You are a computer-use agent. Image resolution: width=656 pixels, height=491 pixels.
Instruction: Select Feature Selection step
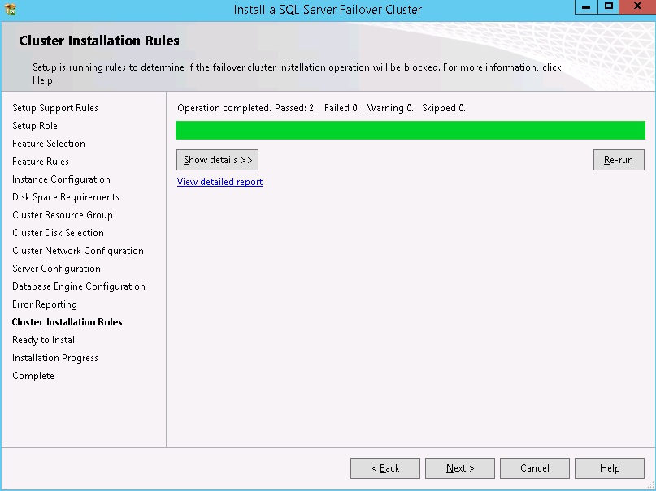coord(49,144)
